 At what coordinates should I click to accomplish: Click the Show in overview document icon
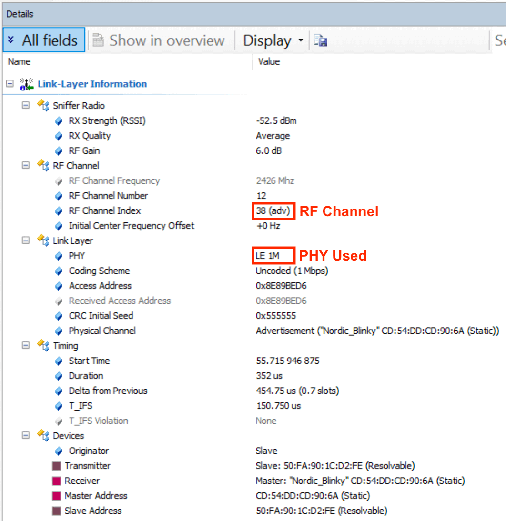click(x=98, y=40)
